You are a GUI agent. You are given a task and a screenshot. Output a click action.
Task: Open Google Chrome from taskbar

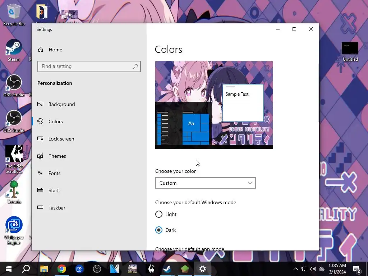tap(62, 269)
